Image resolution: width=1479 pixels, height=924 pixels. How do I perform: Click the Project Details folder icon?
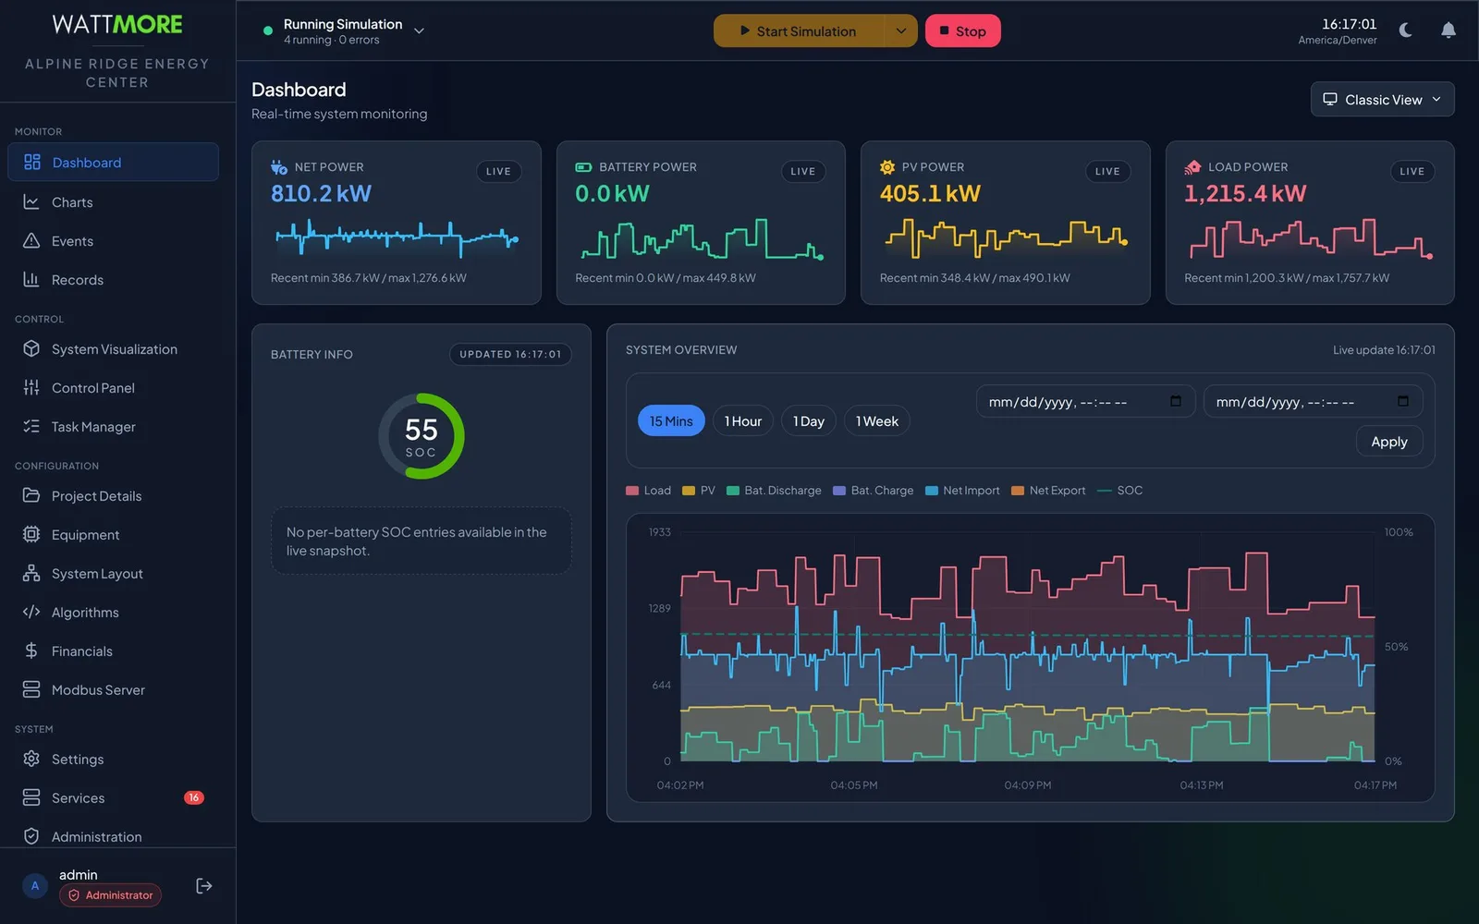[31, 495]
